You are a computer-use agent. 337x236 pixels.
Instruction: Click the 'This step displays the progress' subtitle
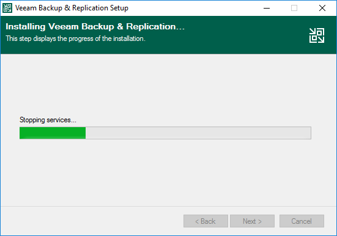75,39
